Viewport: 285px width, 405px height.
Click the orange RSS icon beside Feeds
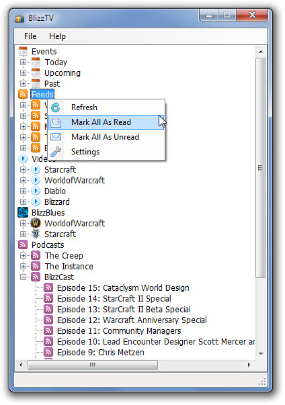coord(23,94)
